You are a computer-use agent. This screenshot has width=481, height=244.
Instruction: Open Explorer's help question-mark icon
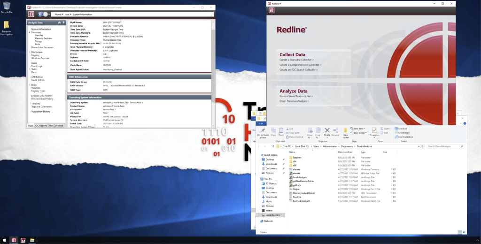465,123
